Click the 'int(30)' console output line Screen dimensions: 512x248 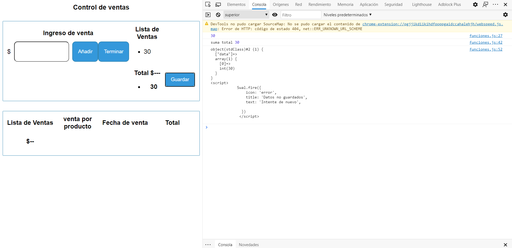click(x=227, y=68)
